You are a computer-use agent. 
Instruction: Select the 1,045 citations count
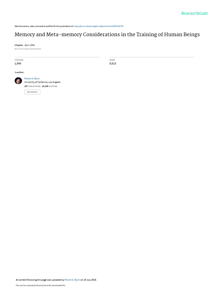click(x=18, y=64)
